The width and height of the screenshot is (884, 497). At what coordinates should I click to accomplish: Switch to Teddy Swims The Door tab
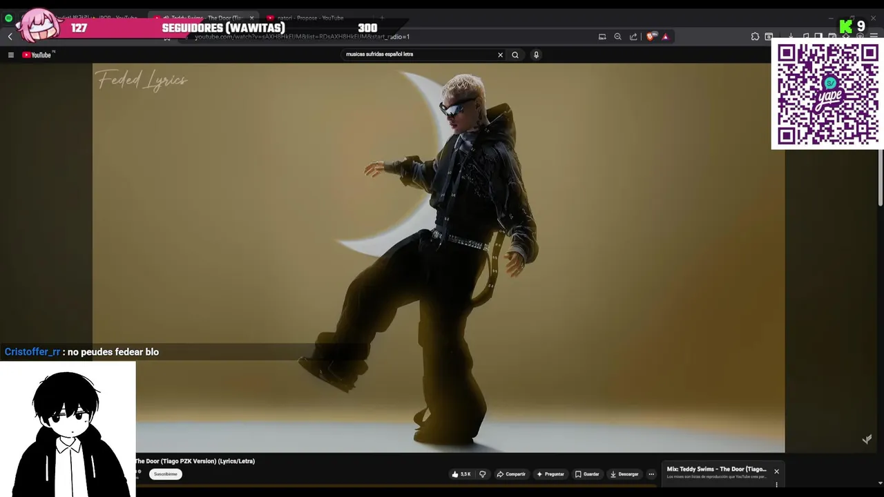(x=202, y=18)
